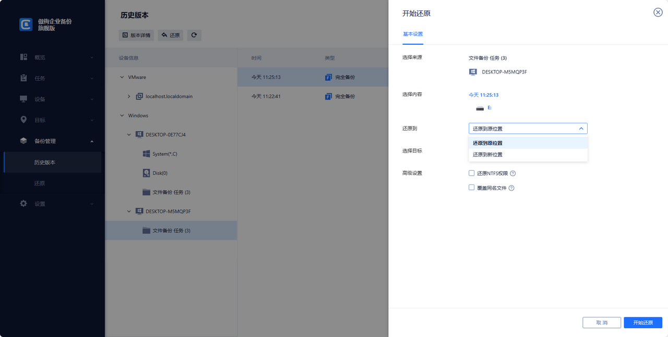The image size is (668, 337).
Task: Expand the 设备 sidebar chevron
Action: click(91, 99)
